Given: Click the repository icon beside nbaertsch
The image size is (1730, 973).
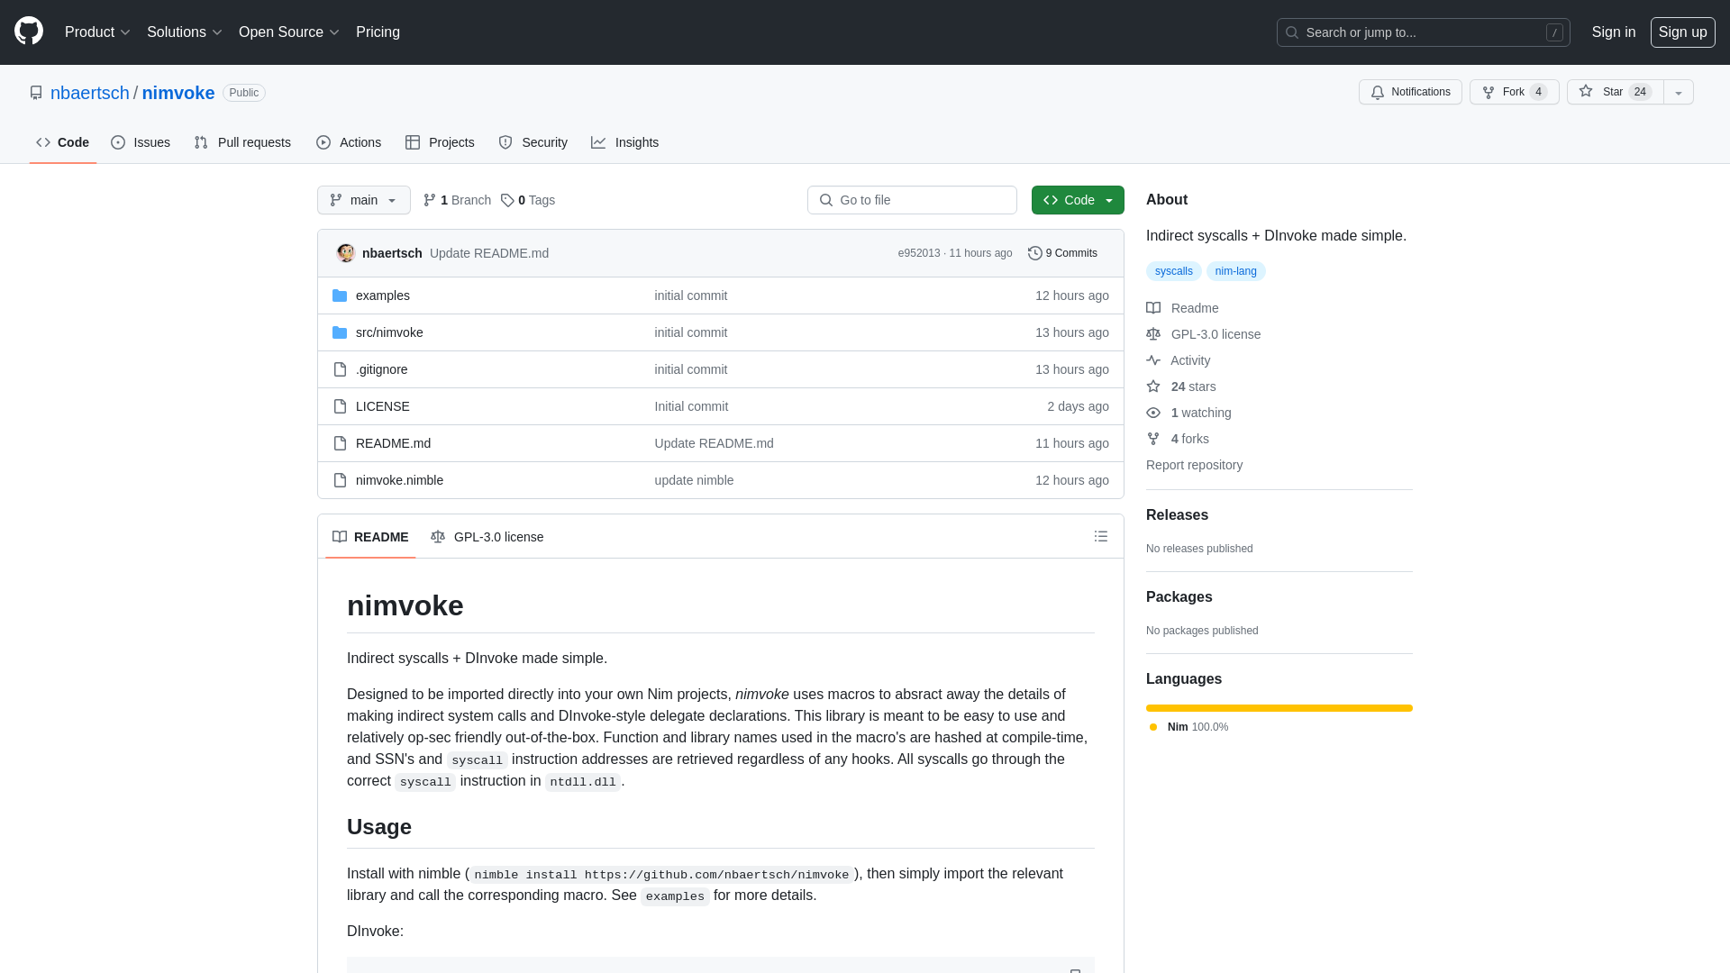Looking at the screenshot, I should 36,93.
